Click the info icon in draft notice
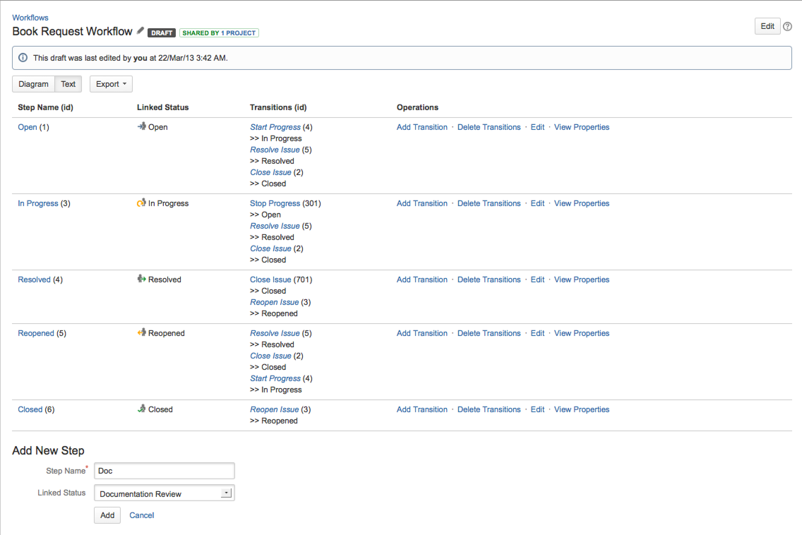This screenshot has height=535, width=802. pos(23,58)
